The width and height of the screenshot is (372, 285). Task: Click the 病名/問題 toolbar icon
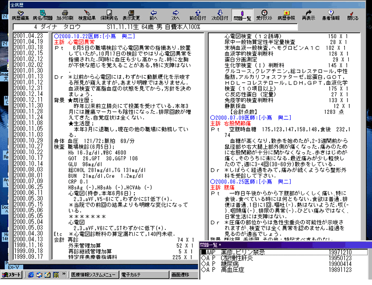(x=42, y=15)
